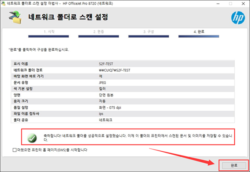
Task: Click the ips file name prefix value
Action: coord(101,114)
